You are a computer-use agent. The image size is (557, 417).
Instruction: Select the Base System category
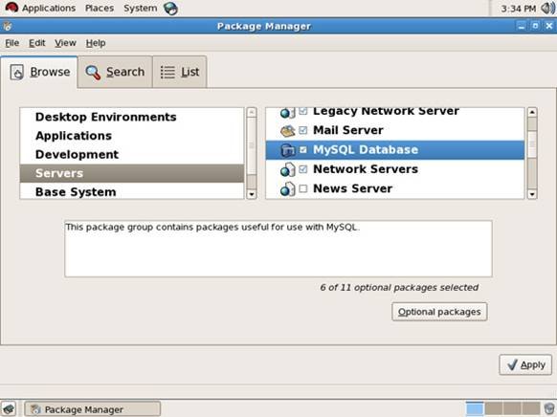pyautogui.click(x=132, y=191)
